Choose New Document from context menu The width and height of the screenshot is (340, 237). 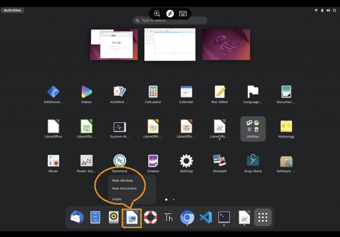(x=125, y=188)
